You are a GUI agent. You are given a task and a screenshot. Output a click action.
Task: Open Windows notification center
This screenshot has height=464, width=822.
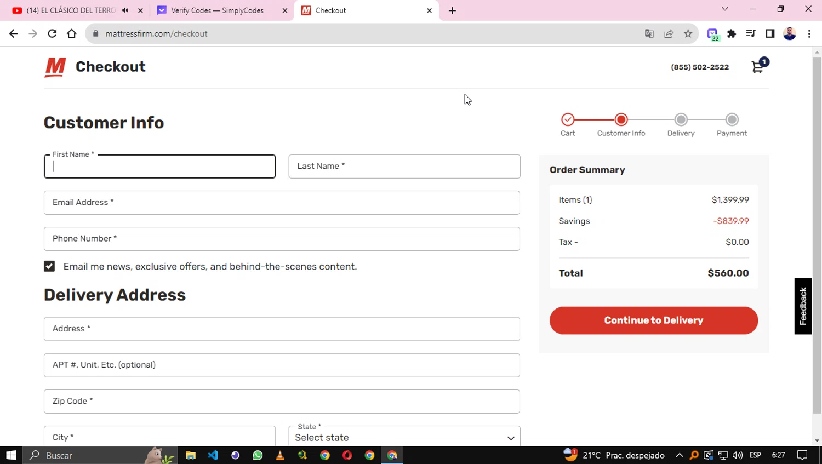tap(803, 455)
